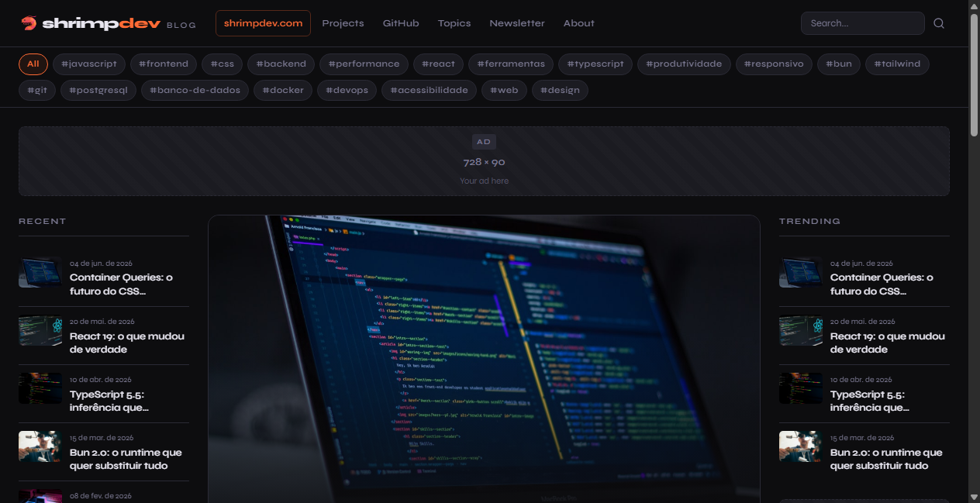Filter by #ferramentas tag
980x503 pixels.
[512, 64]
